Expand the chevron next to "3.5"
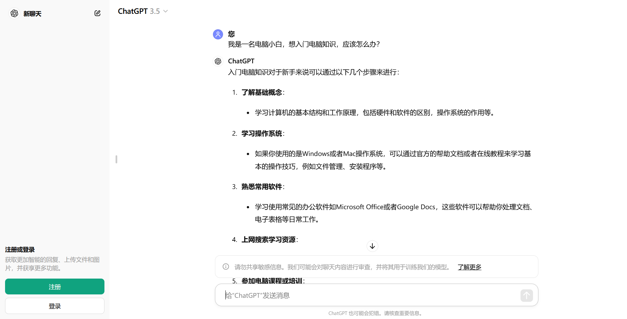This screenshot has height=319, width=627. [165, 11]
